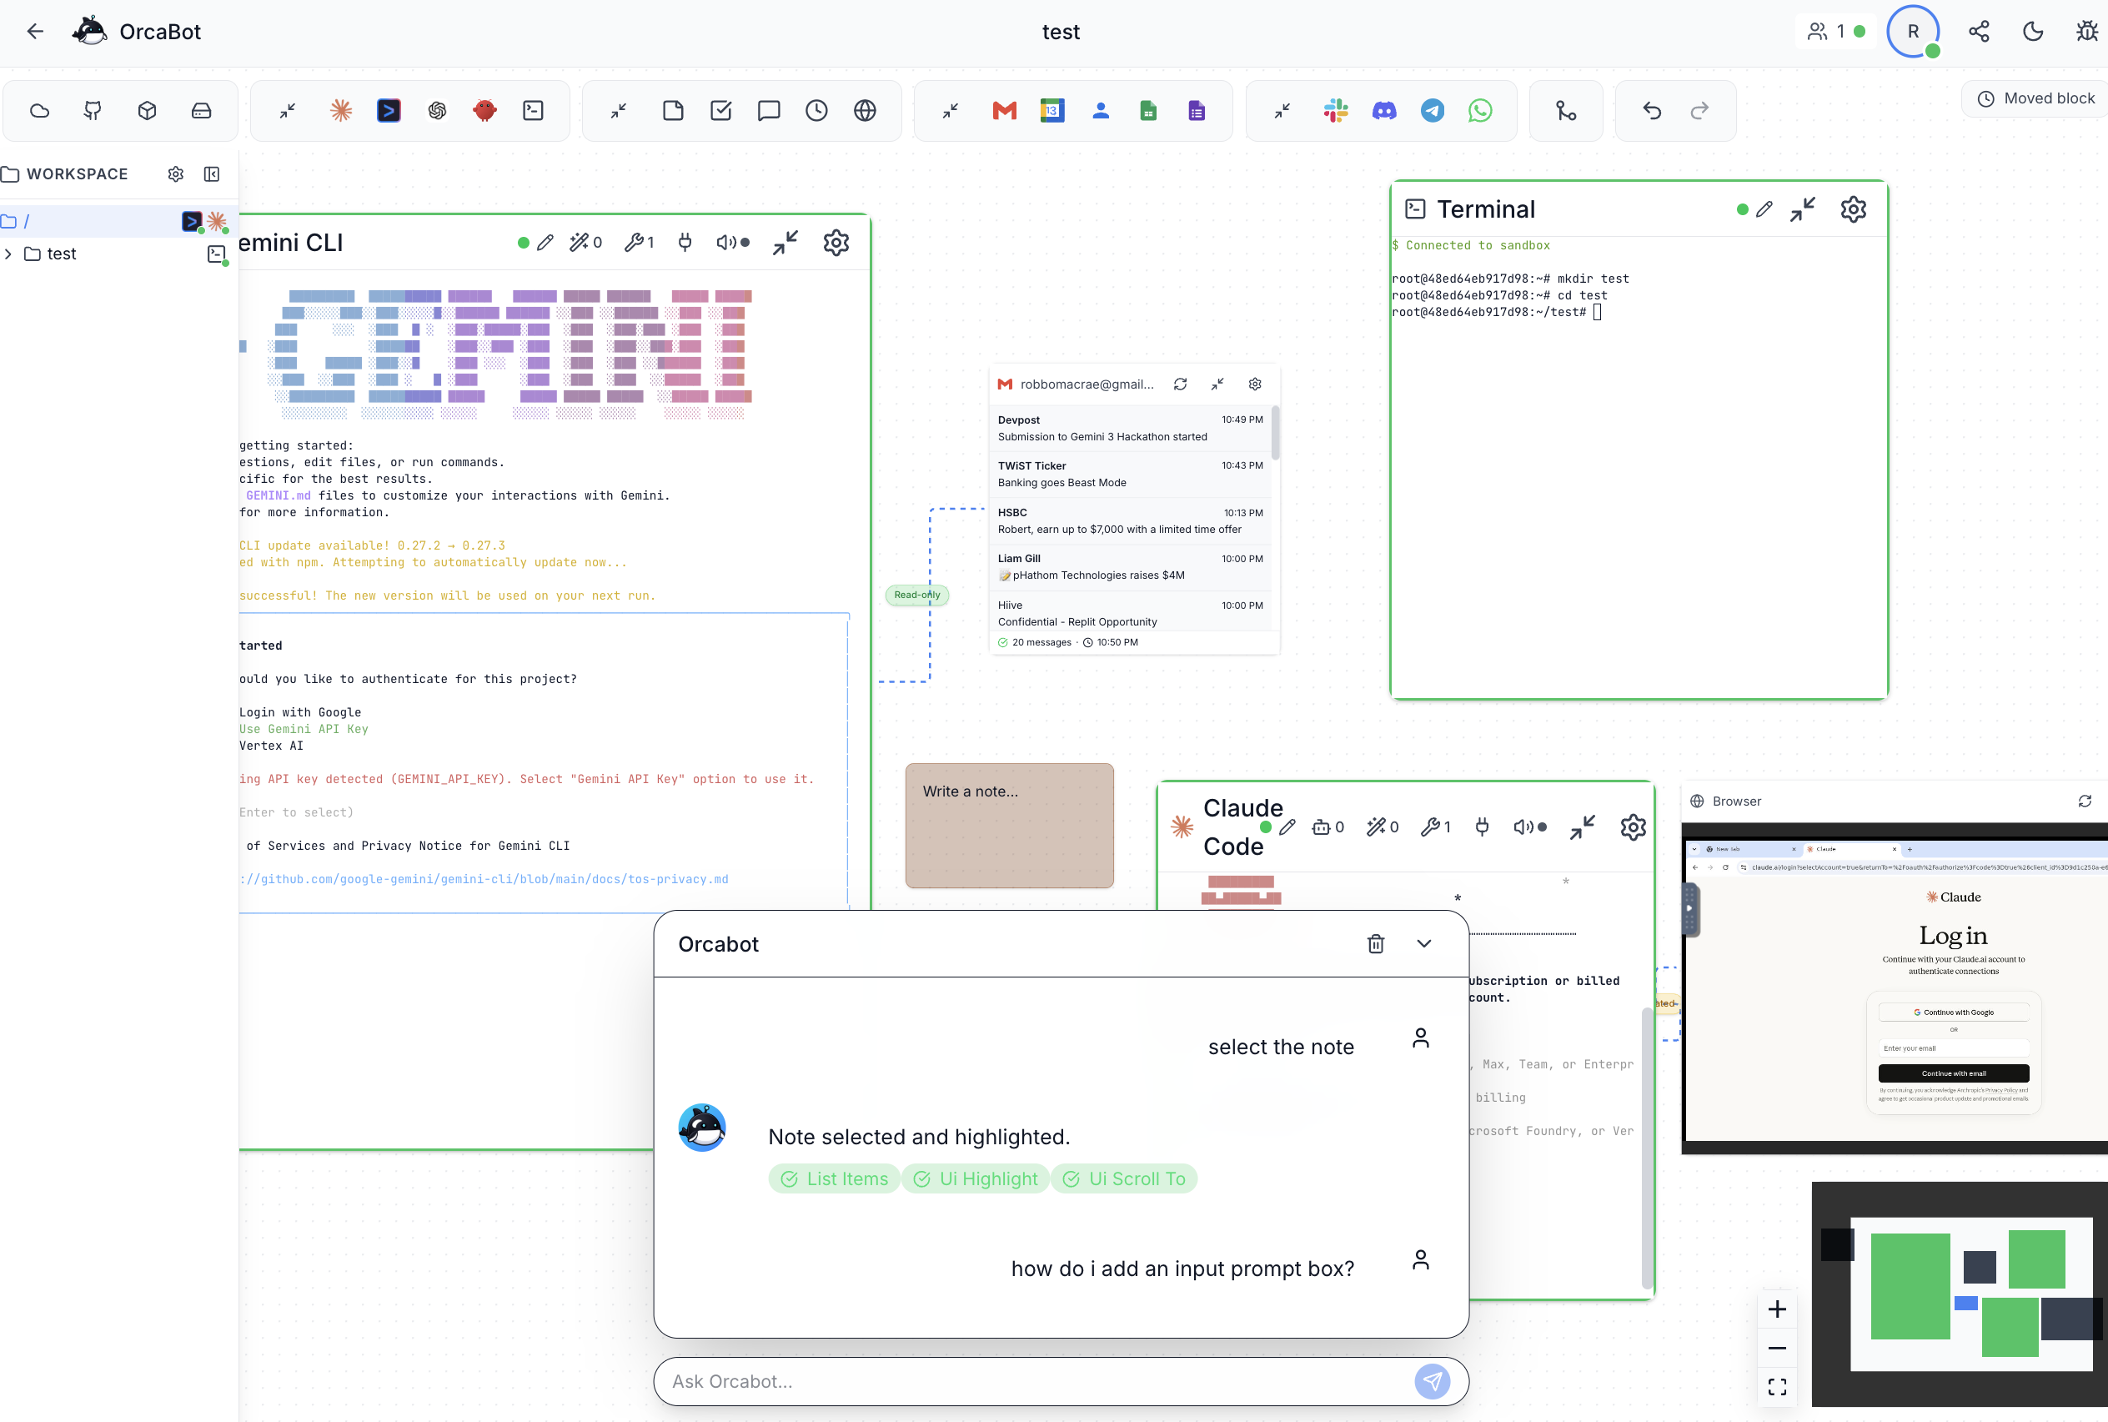Add Google Calendar block
The width and height of the screenshot is (2108, 1422).
1051,111
